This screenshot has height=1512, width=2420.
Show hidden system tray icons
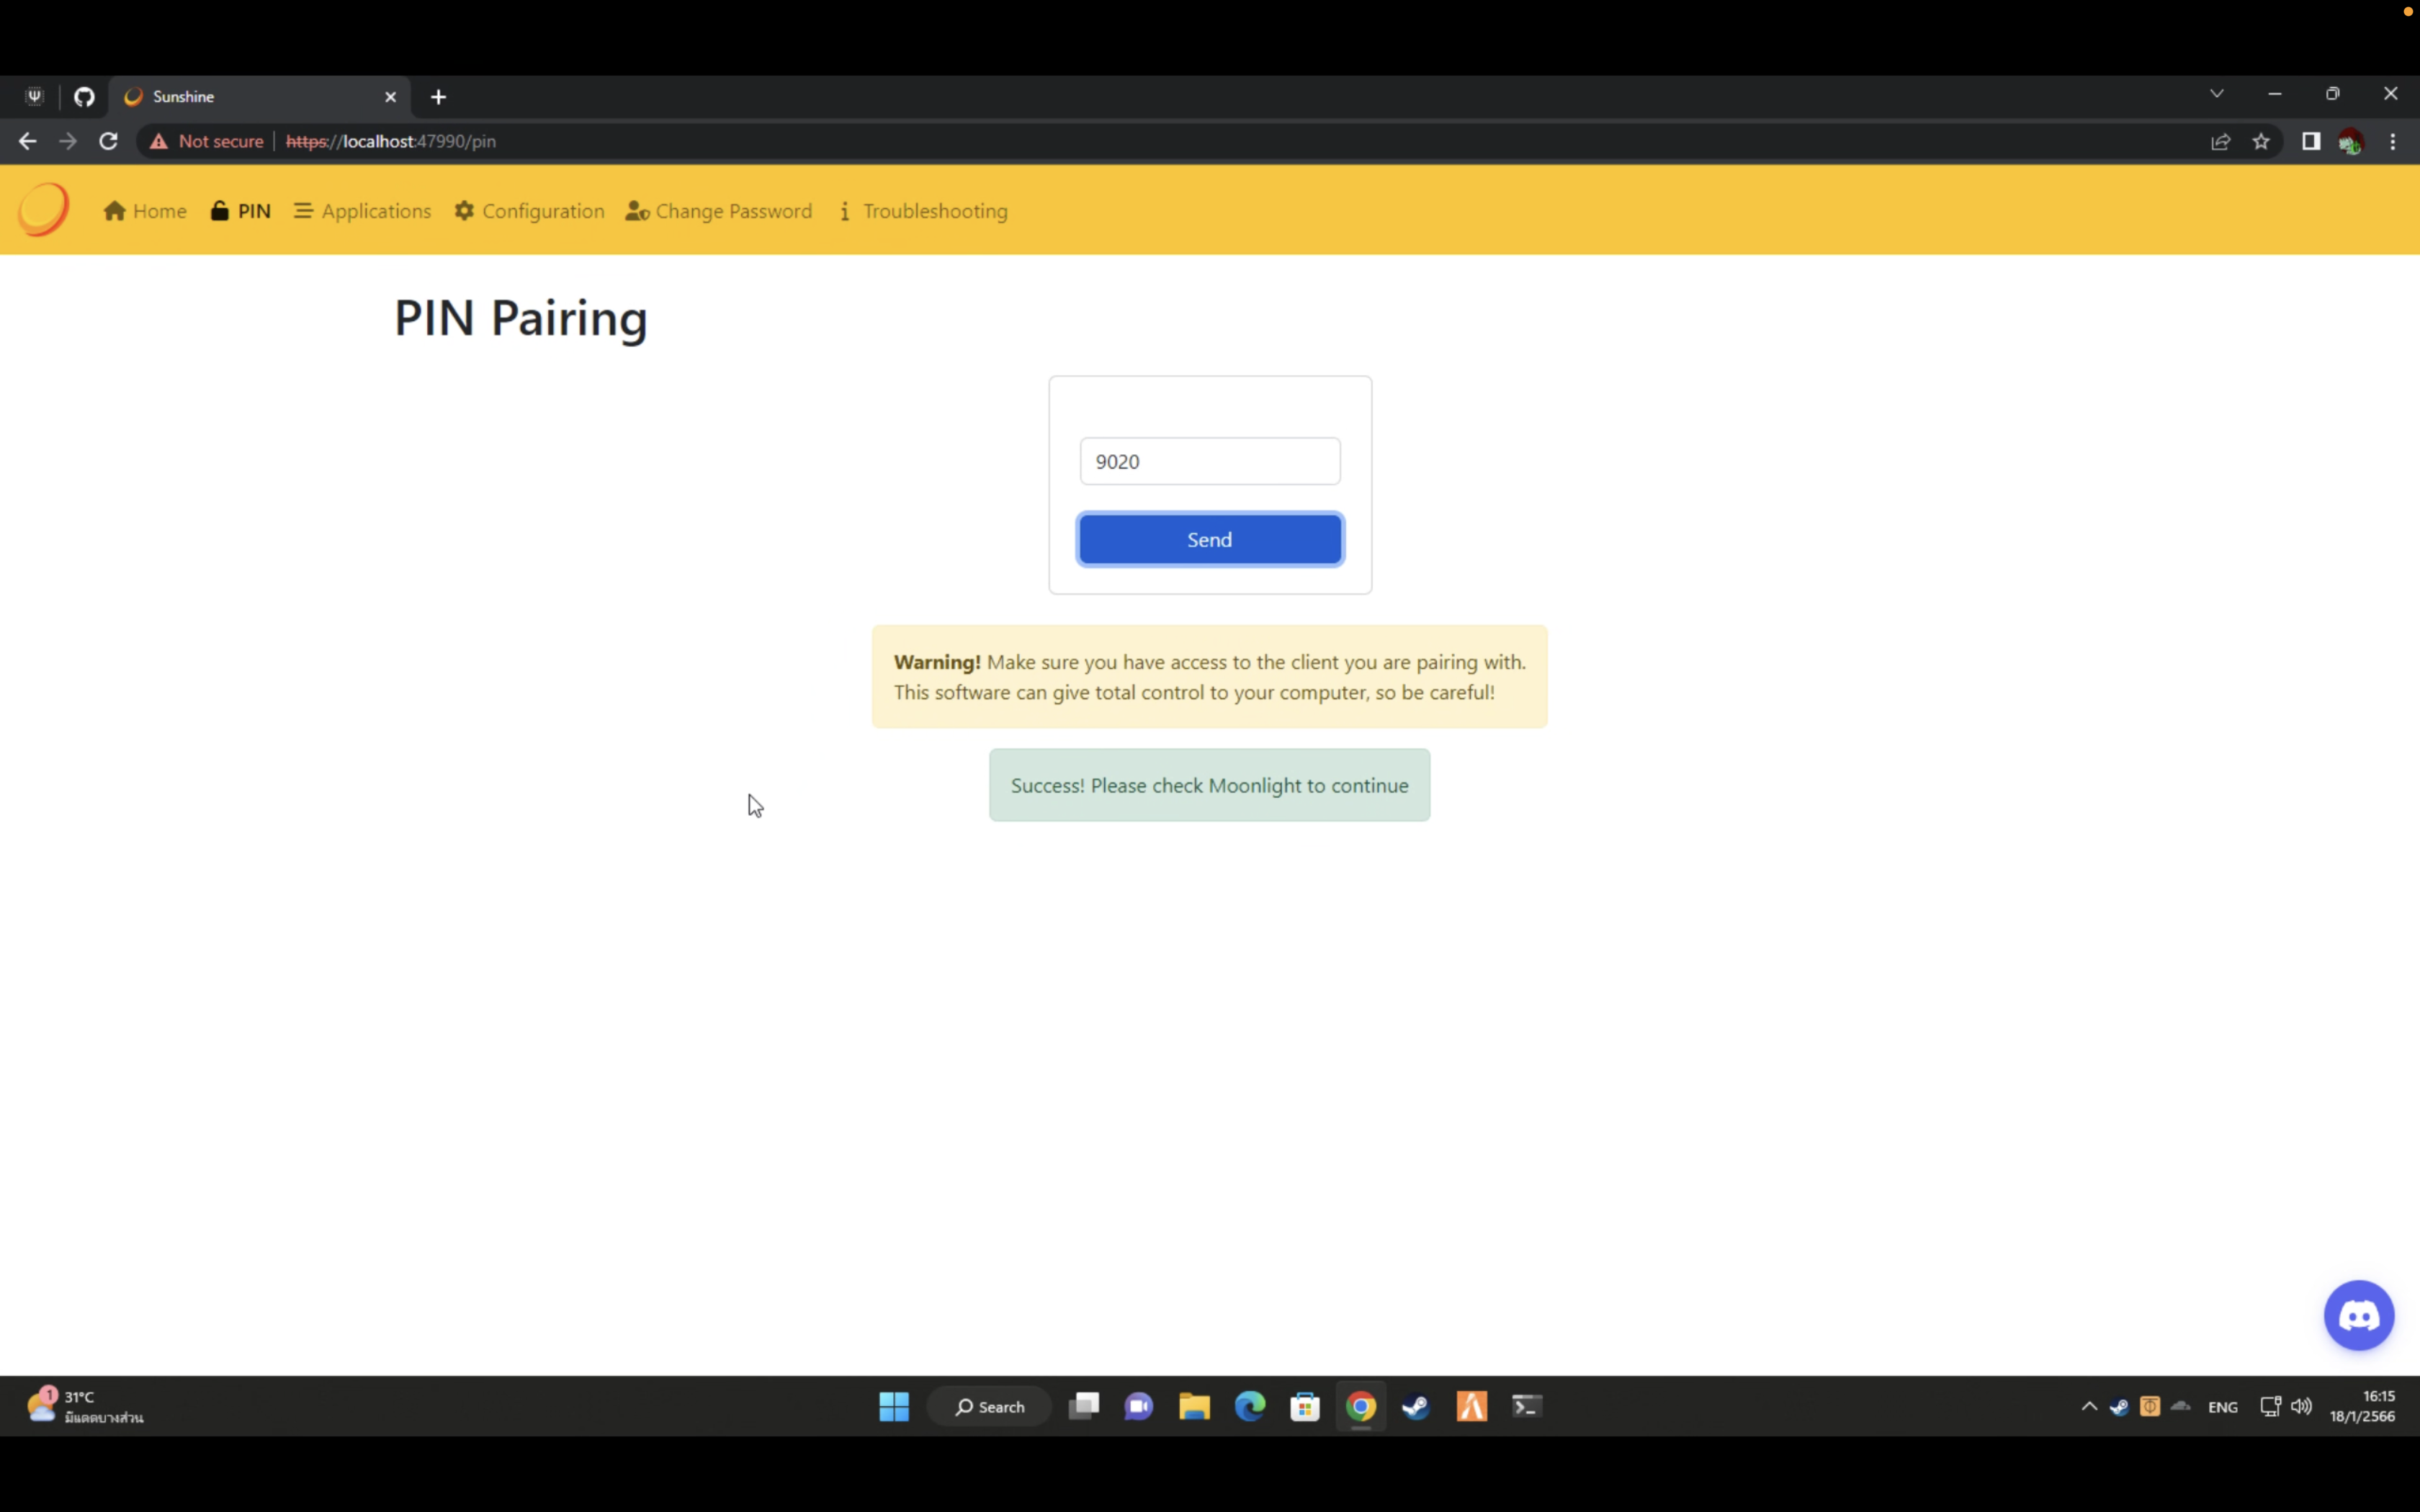(x=2088, y=1406)
